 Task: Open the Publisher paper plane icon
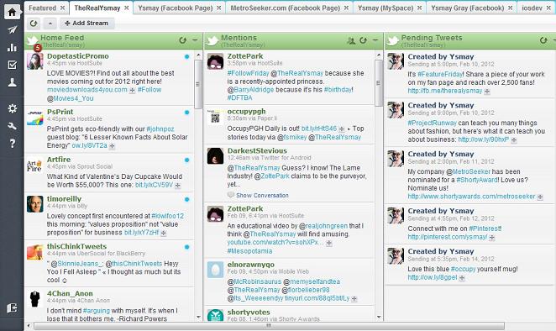coord(12,29)
